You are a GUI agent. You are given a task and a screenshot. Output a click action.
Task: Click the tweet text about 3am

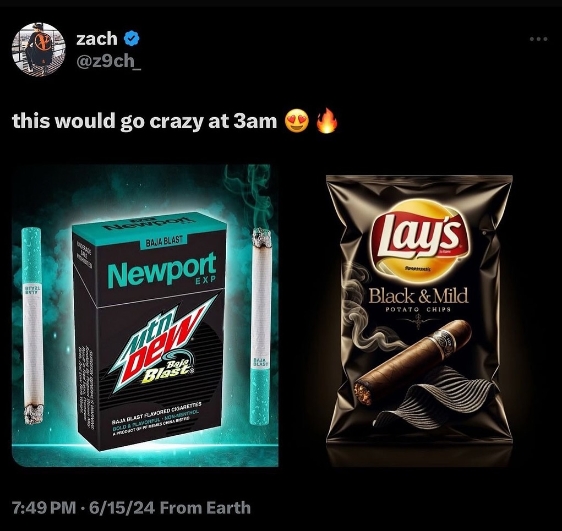144,121
